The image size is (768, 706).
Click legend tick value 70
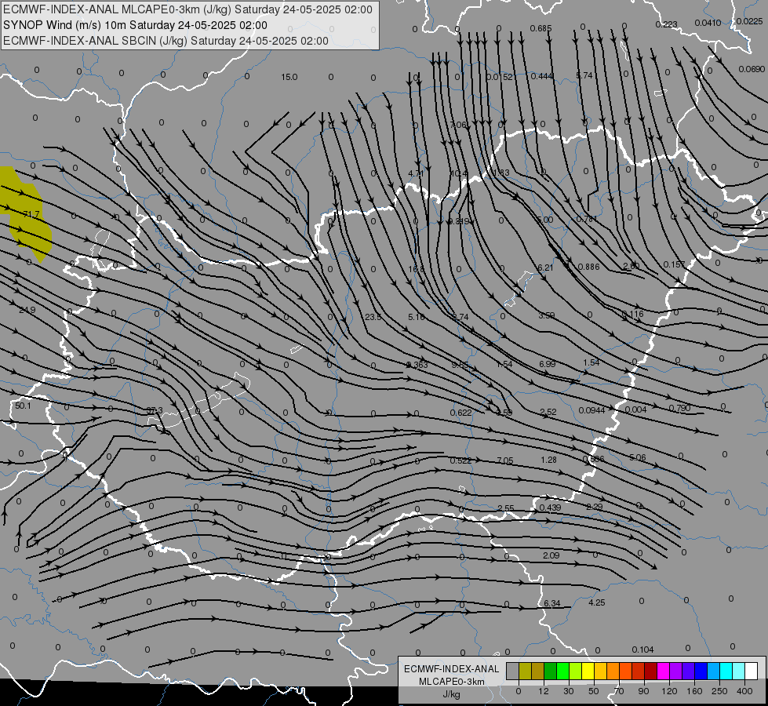point(619,691)
